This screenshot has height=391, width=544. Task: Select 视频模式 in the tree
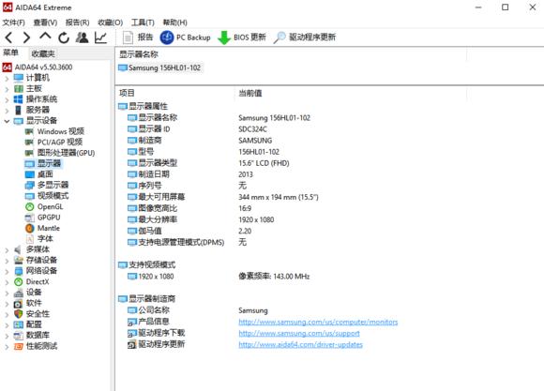[x=47, y=196]
